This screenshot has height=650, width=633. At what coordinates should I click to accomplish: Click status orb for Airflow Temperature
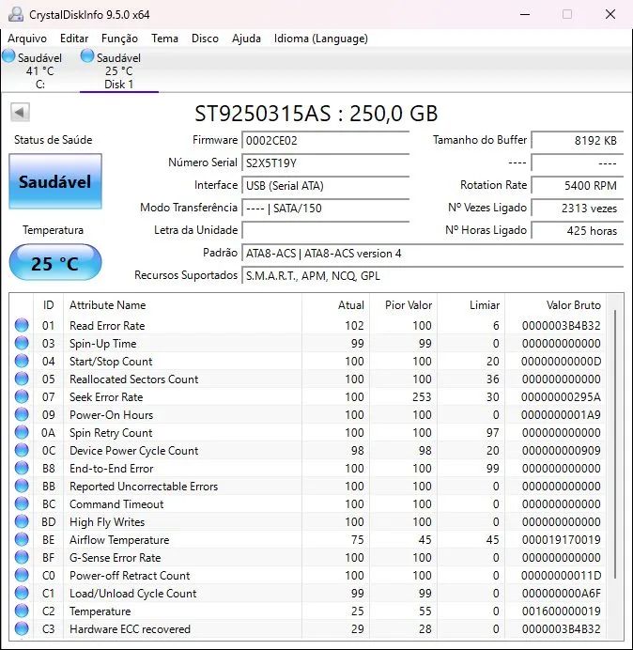(x=22, y=539)
